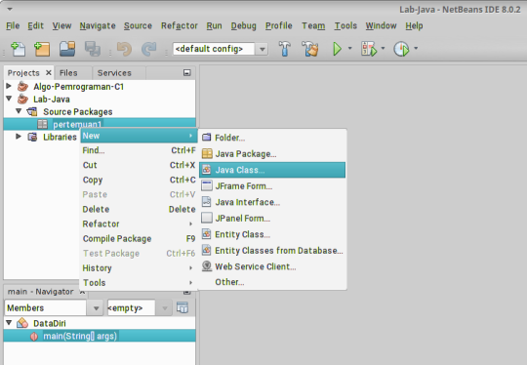
Task: Open the default config dropdown
Action: tap(263, 49)
